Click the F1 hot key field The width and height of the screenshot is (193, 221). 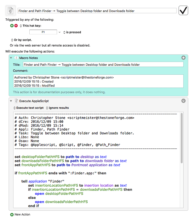tap(43, 32)
